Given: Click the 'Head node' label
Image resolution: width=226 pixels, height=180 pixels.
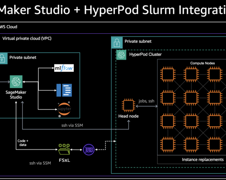Looking at the screenshot, I should 128,116.
